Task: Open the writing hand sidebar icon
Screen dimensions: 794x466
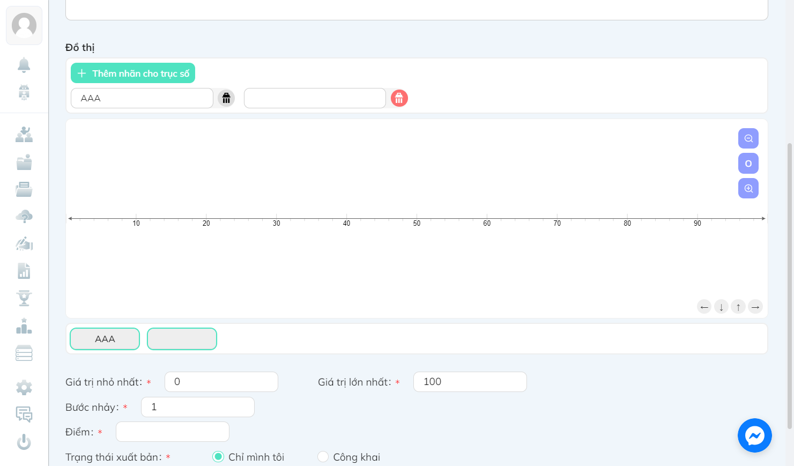Action: 24,244
